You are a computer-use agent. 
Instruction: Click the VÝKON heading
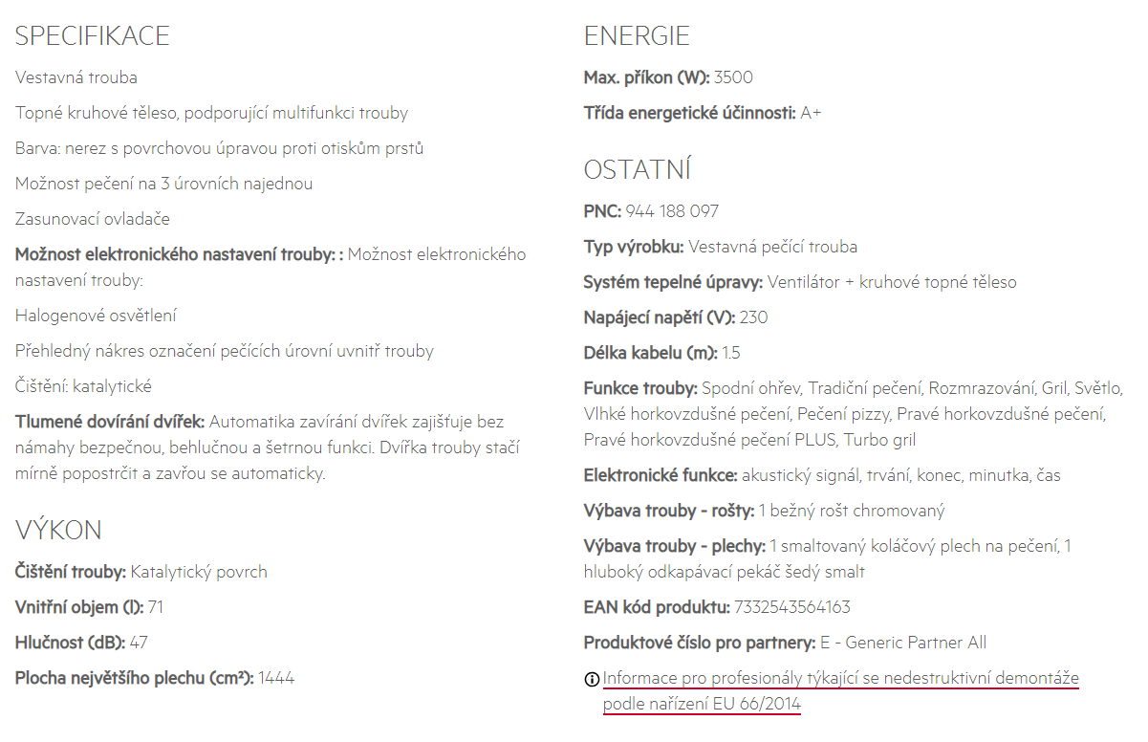pos(58,531)
